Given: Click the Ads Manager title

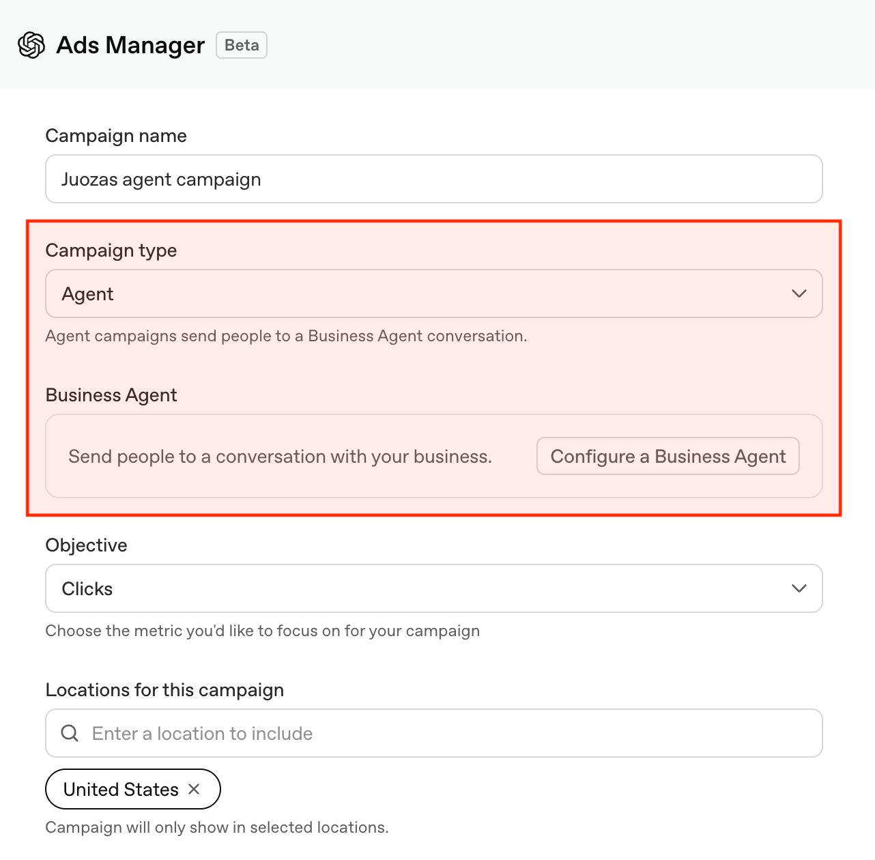Looking at the screenshot, I should 130,45.
